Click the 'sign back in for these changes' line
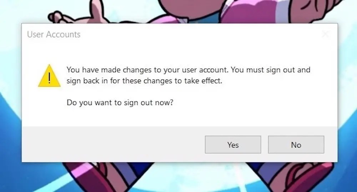The width and height of the screenshot is (357, 192). (144, 81)
